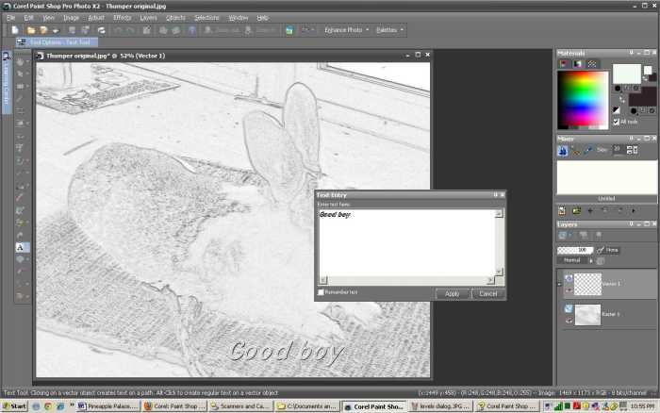The image size is (660, 413).
Task: Toggle the All tools checkbox
Action: [617, 122]
